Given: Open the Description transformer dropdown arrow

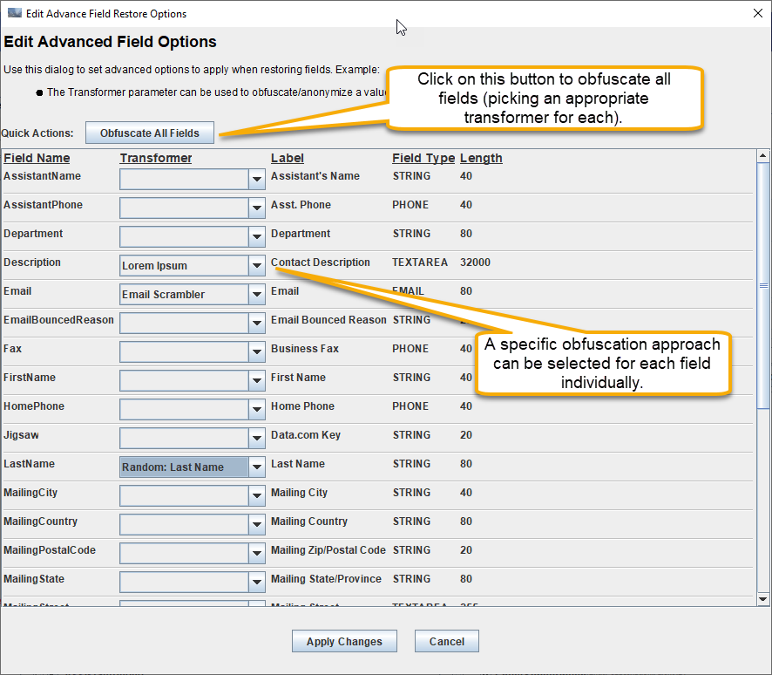Looking at the screenshot, I should (257, 266).
